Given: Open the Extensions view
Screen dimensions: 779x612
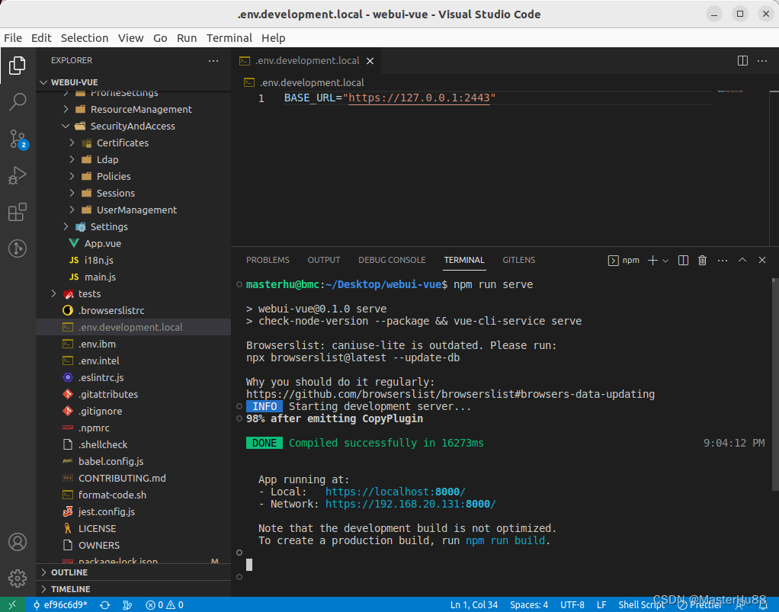Looking at the screenshot, I should tap(18, 212).
